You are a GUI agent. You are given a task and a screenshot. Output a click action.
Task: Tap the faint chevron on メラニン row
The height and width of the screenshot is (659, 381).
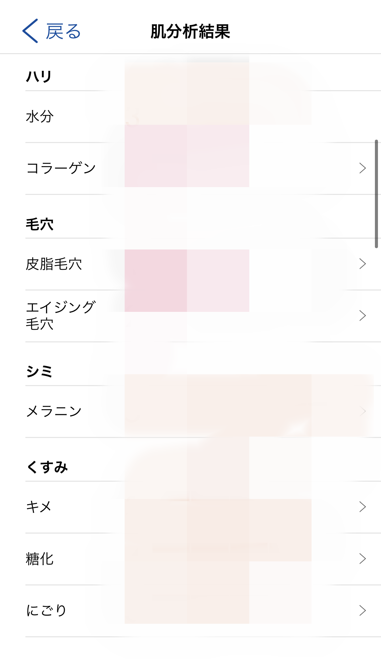pos(362,411)
